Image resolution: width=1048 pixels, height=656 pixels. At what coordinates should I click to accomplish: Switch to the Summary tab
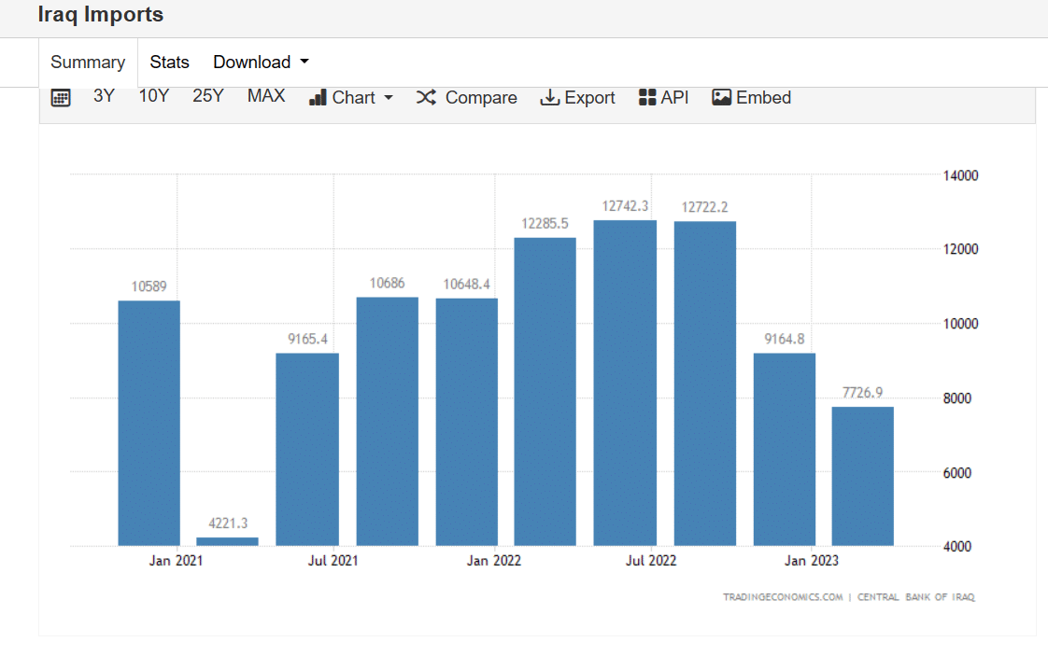[x=88, y=63]
